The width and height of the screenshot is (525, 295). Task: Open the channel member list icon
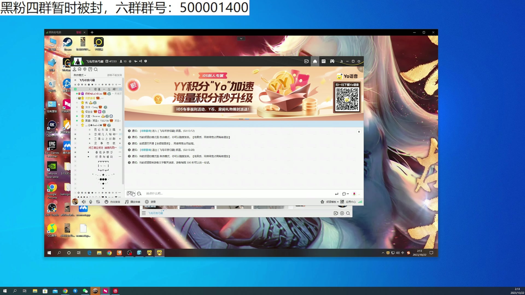(75, 69)
